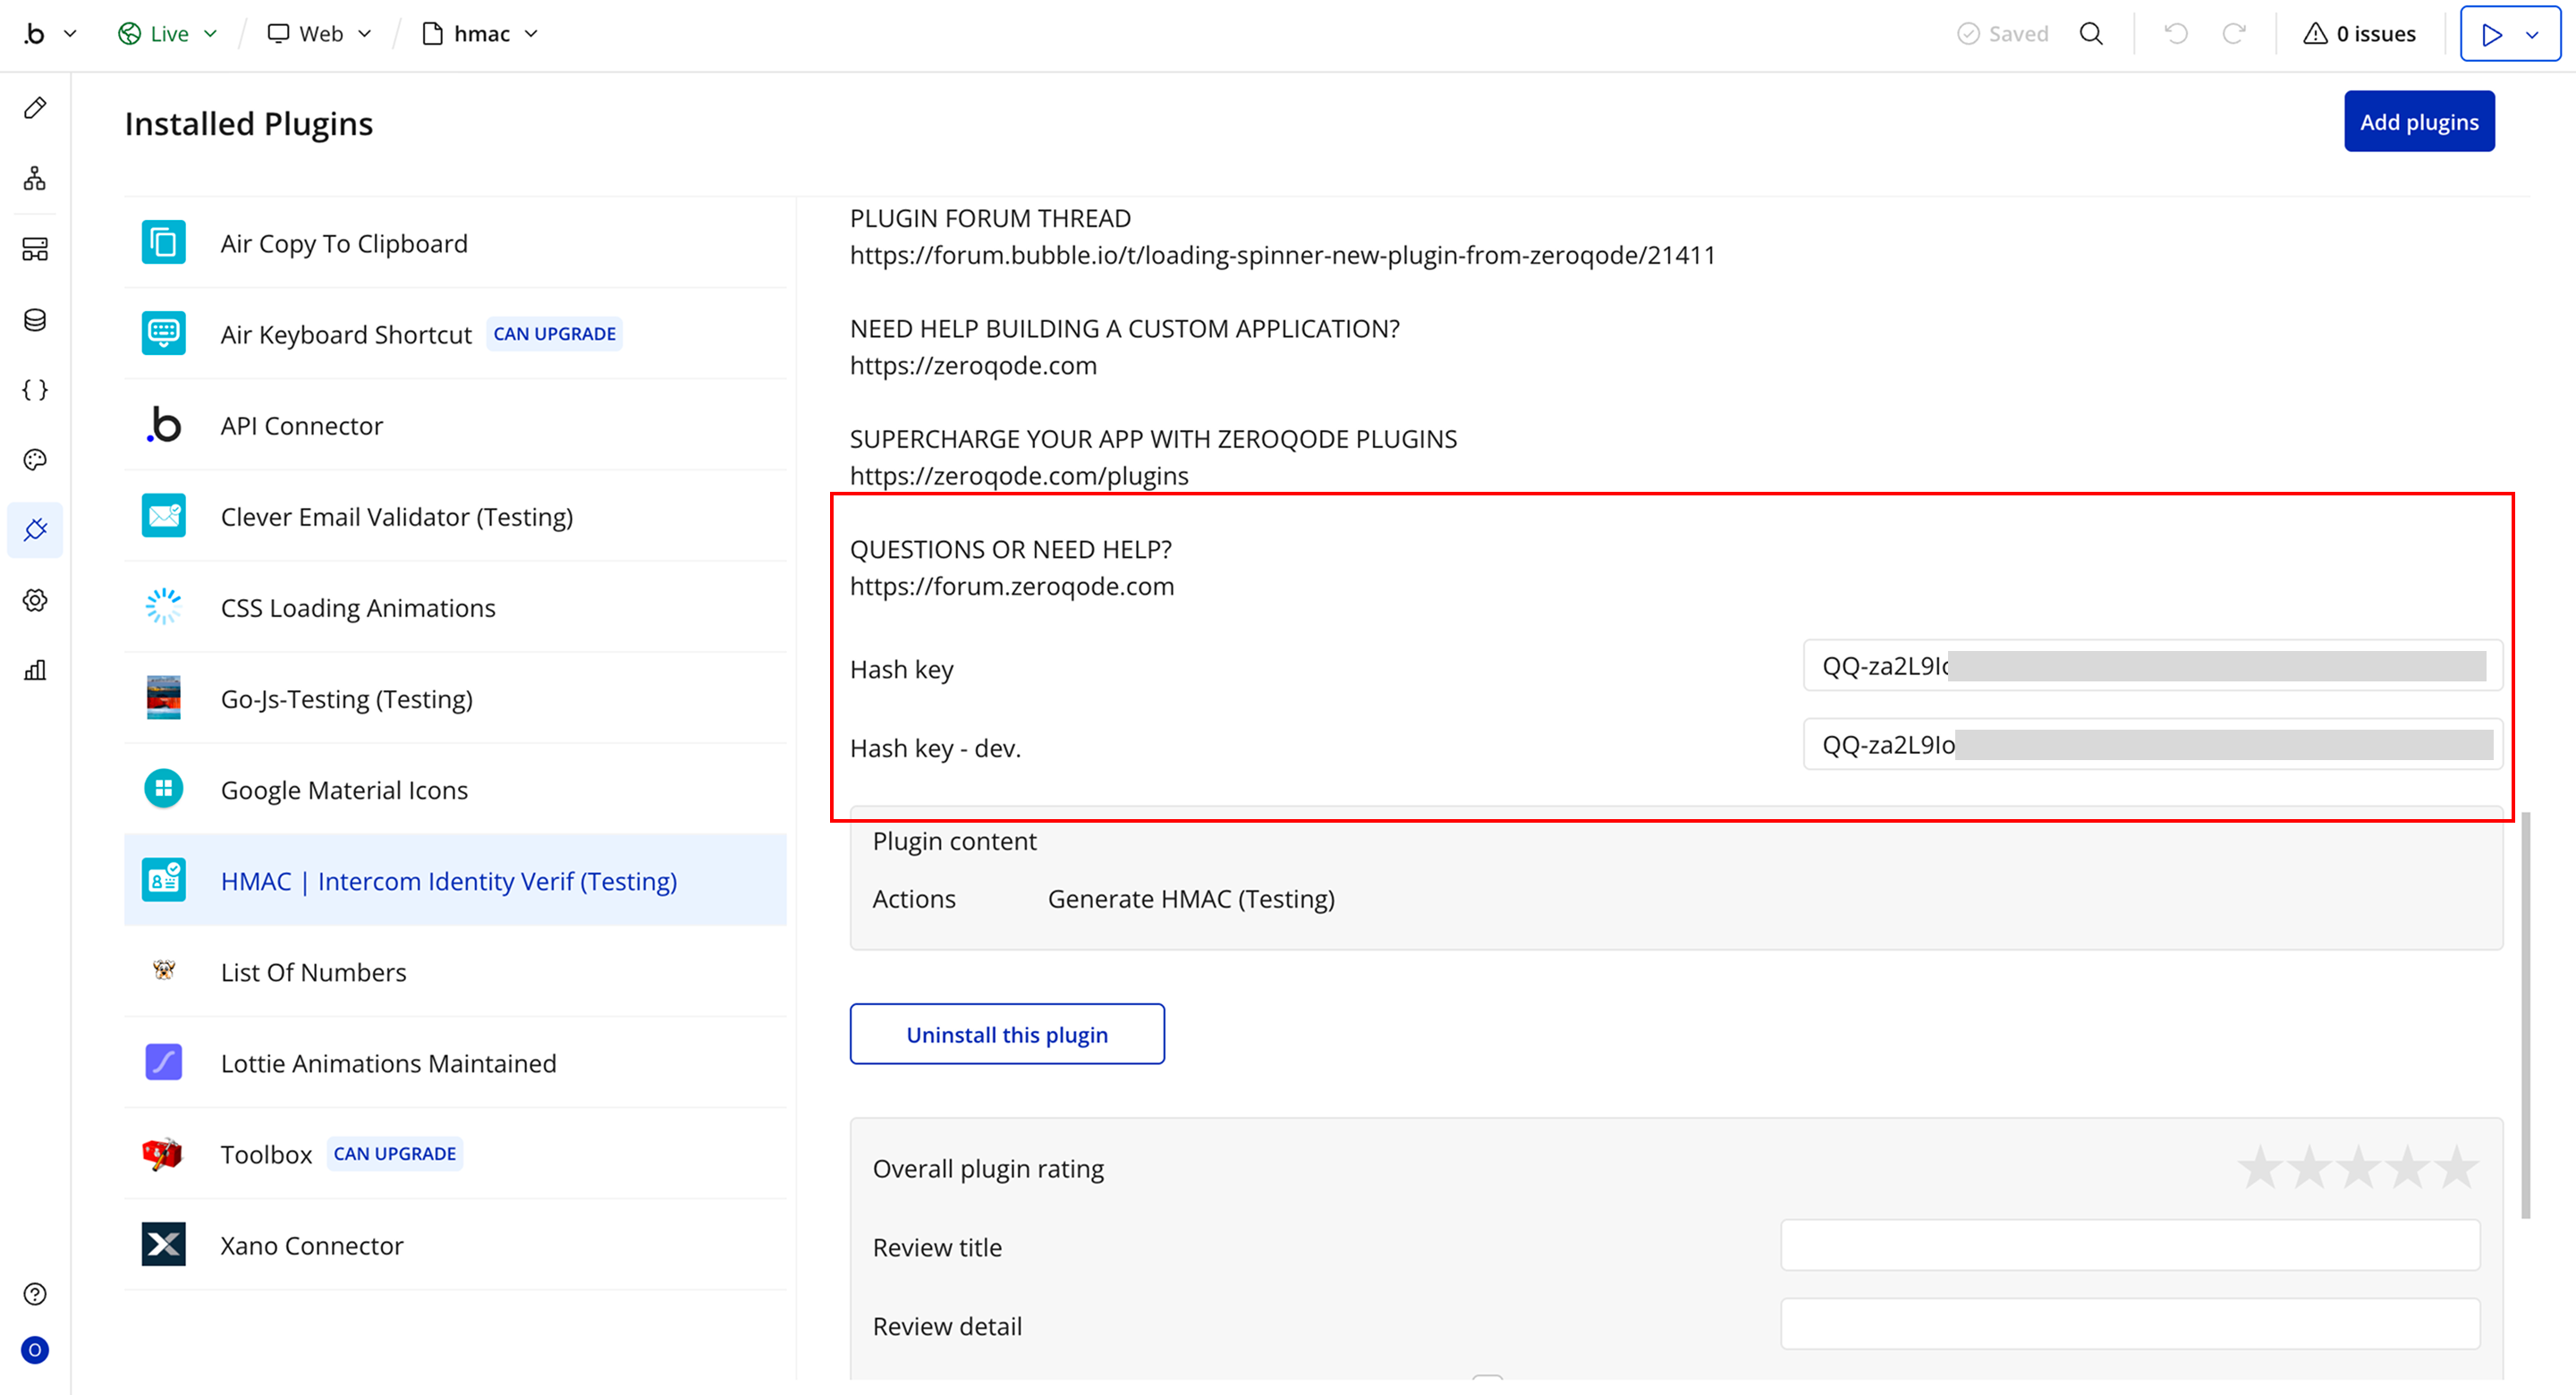Expand the preview run options chevron

click(2532, 35)
